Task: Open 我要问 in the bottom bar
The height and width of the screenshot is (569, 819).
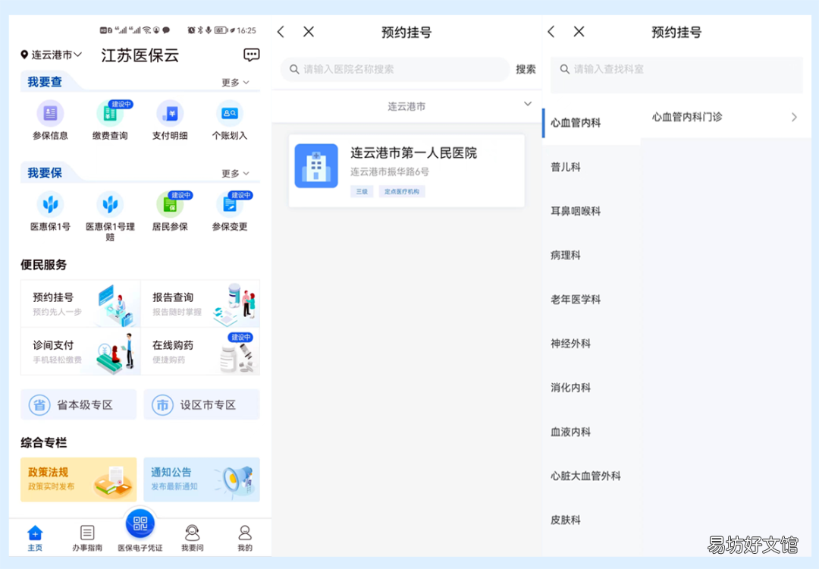Action: (x=192, y=538)
